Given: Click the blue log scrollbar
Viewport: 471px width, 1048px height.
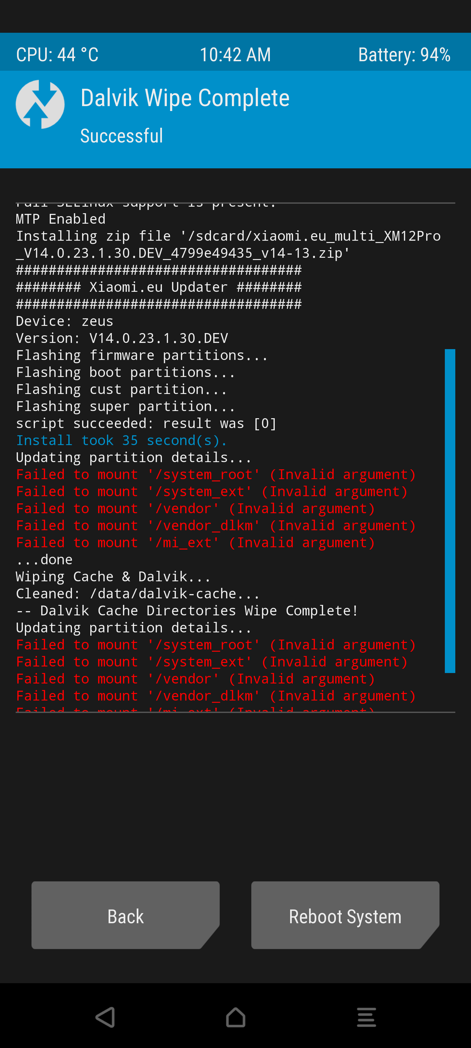Looking at the screenshot, I should [450, 511].
